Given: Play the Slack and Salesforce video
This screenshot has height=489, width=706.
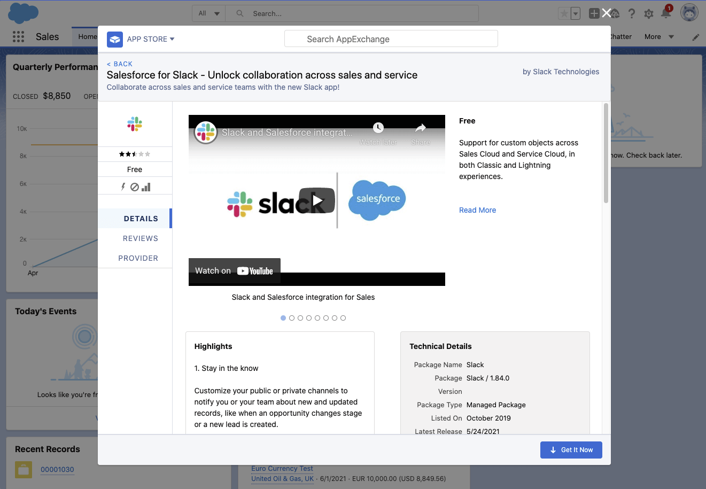Looking at the screenshot, I should (x=317, y=200).
